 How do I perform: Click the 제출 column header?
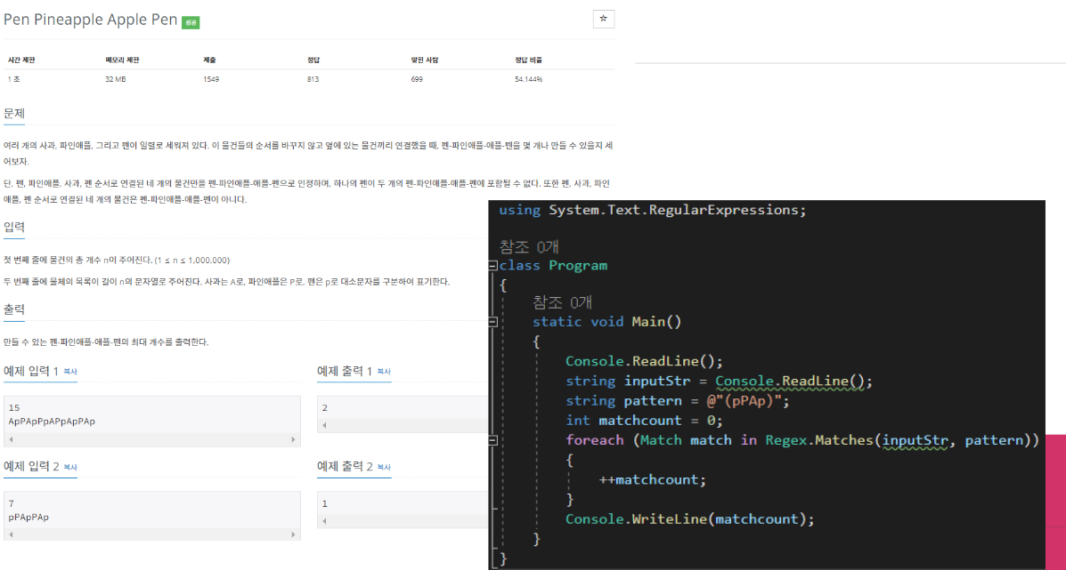pos(209,60)
